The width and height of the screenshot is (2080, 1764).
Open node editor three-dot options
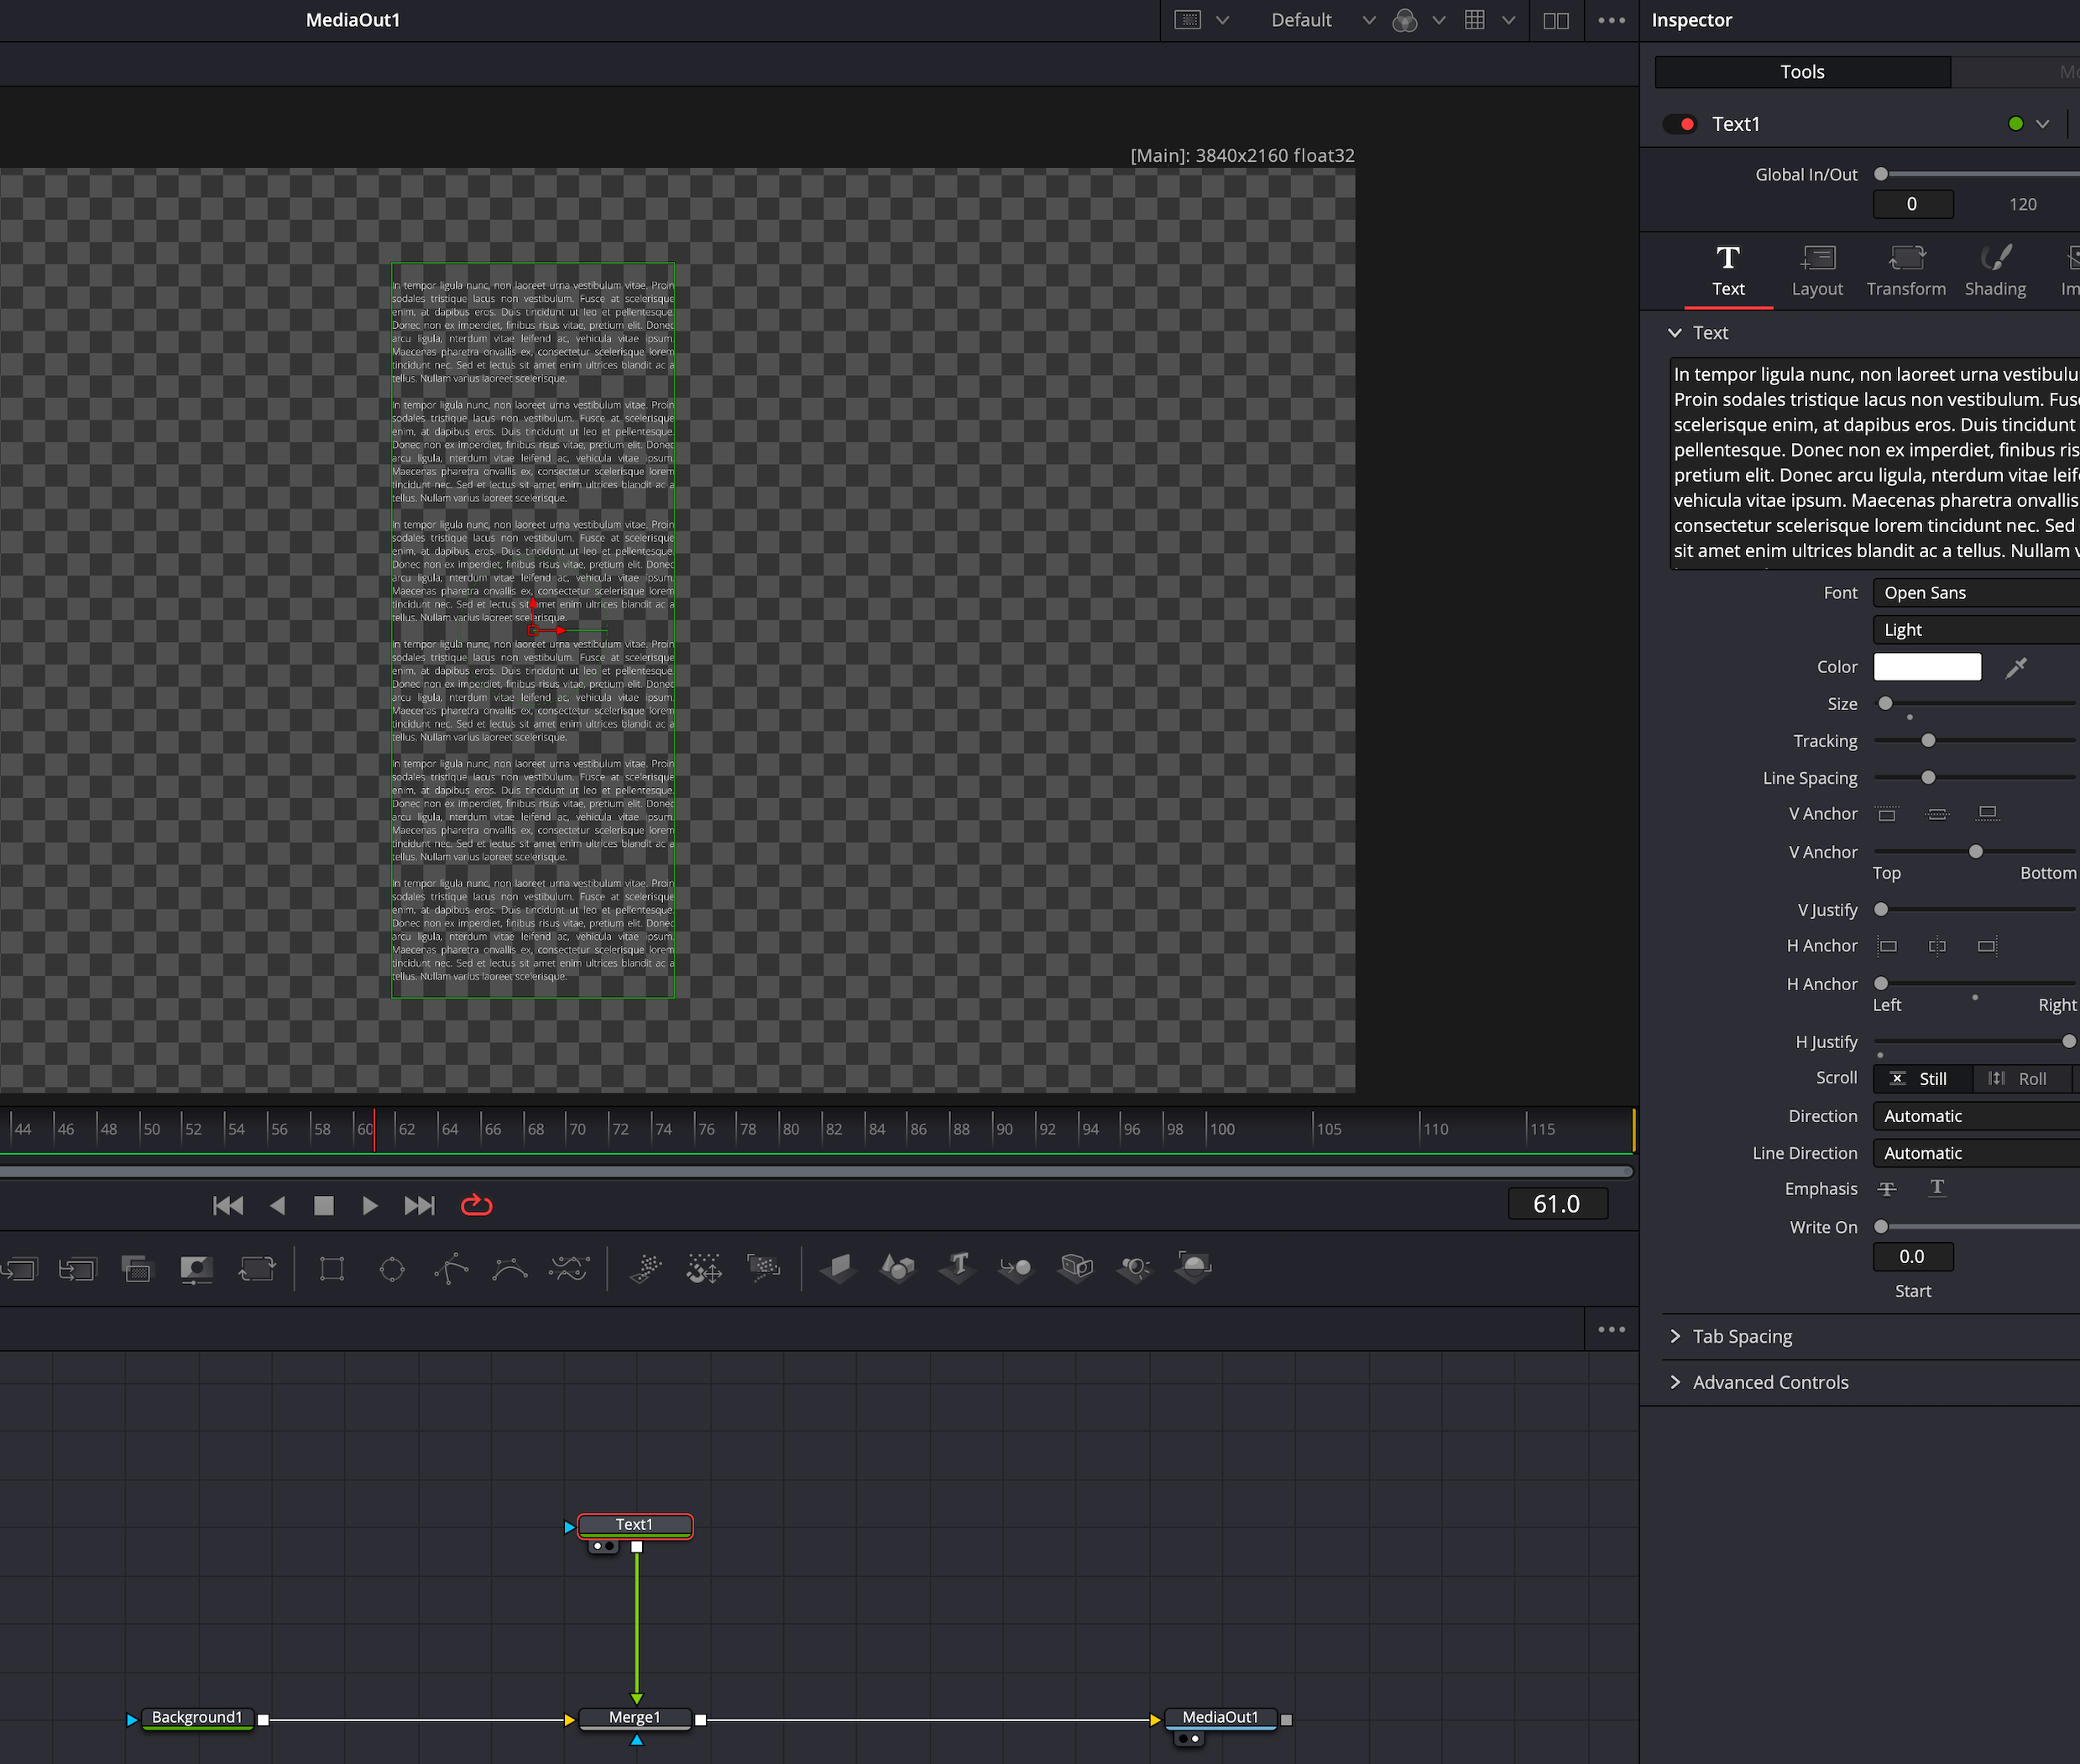click(1611, 1330)
